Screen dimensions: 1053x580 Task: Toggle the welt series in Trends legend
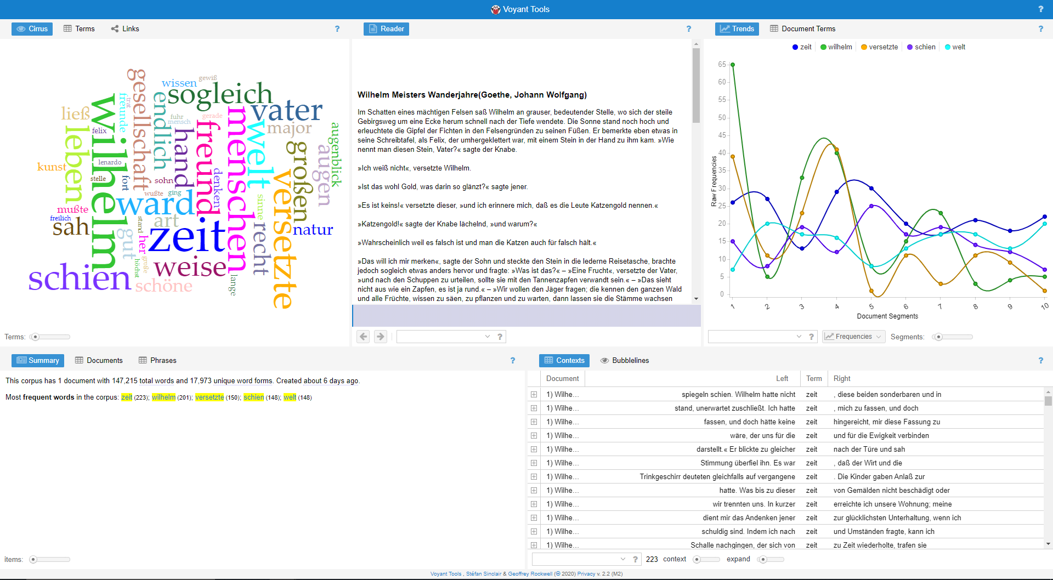(x=955, y=47)
